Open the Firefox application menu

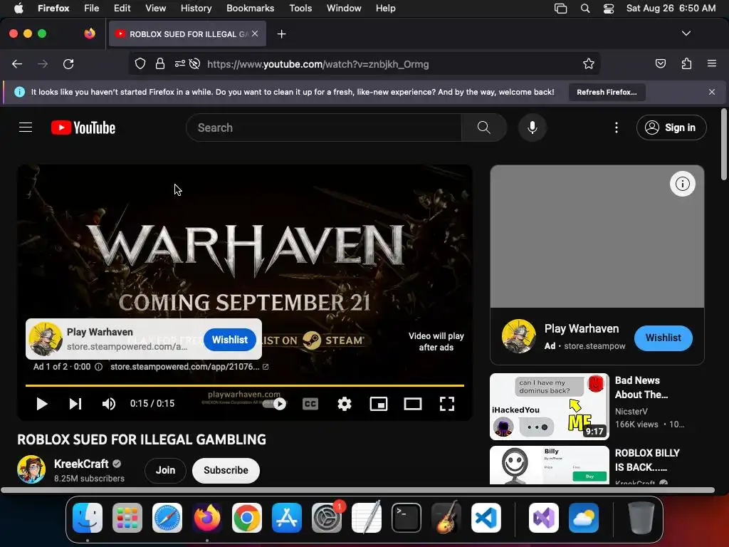pos(711,63)
